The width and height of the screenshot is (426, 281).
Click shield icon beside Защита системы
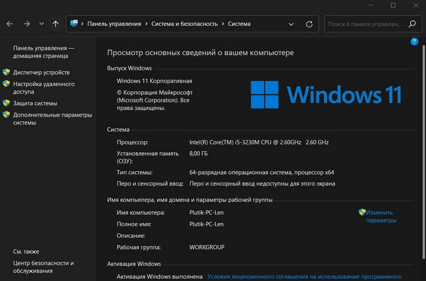pos(6,103)
